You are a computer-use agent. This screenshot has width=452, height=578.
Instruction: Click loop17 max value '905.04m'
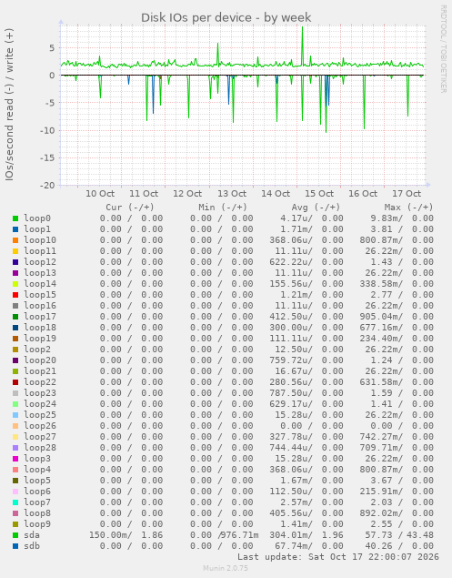pyautogui.click(x=381, y=317)
